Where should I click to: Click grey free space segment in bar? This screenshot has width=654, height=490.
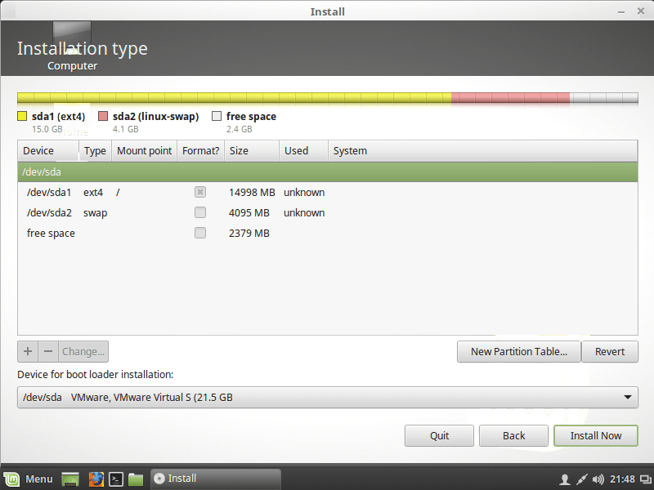[x=604, y=98]
